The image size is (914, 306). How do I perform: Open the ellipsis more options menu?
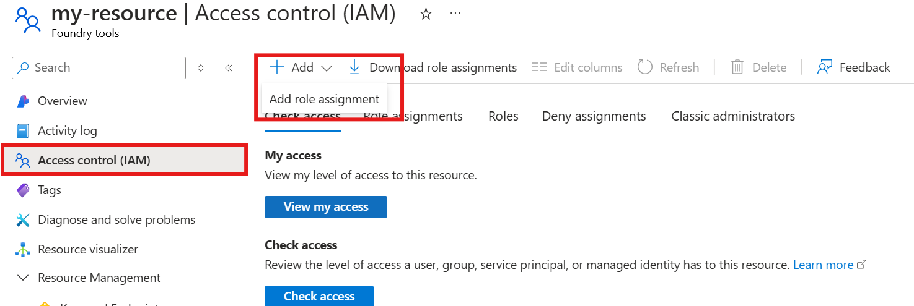pos(455,13)
